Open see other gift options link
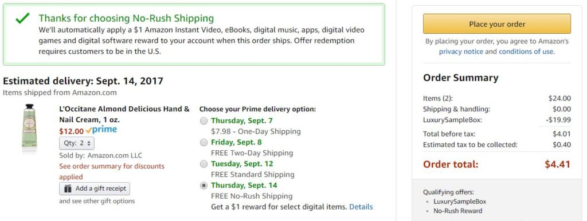587x221 pixels. point(97,201)
